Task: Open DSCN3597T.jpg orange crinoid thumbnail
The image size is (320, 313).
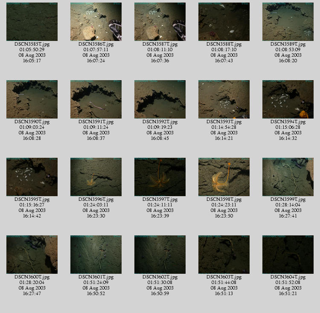Action: coord(160,177)
